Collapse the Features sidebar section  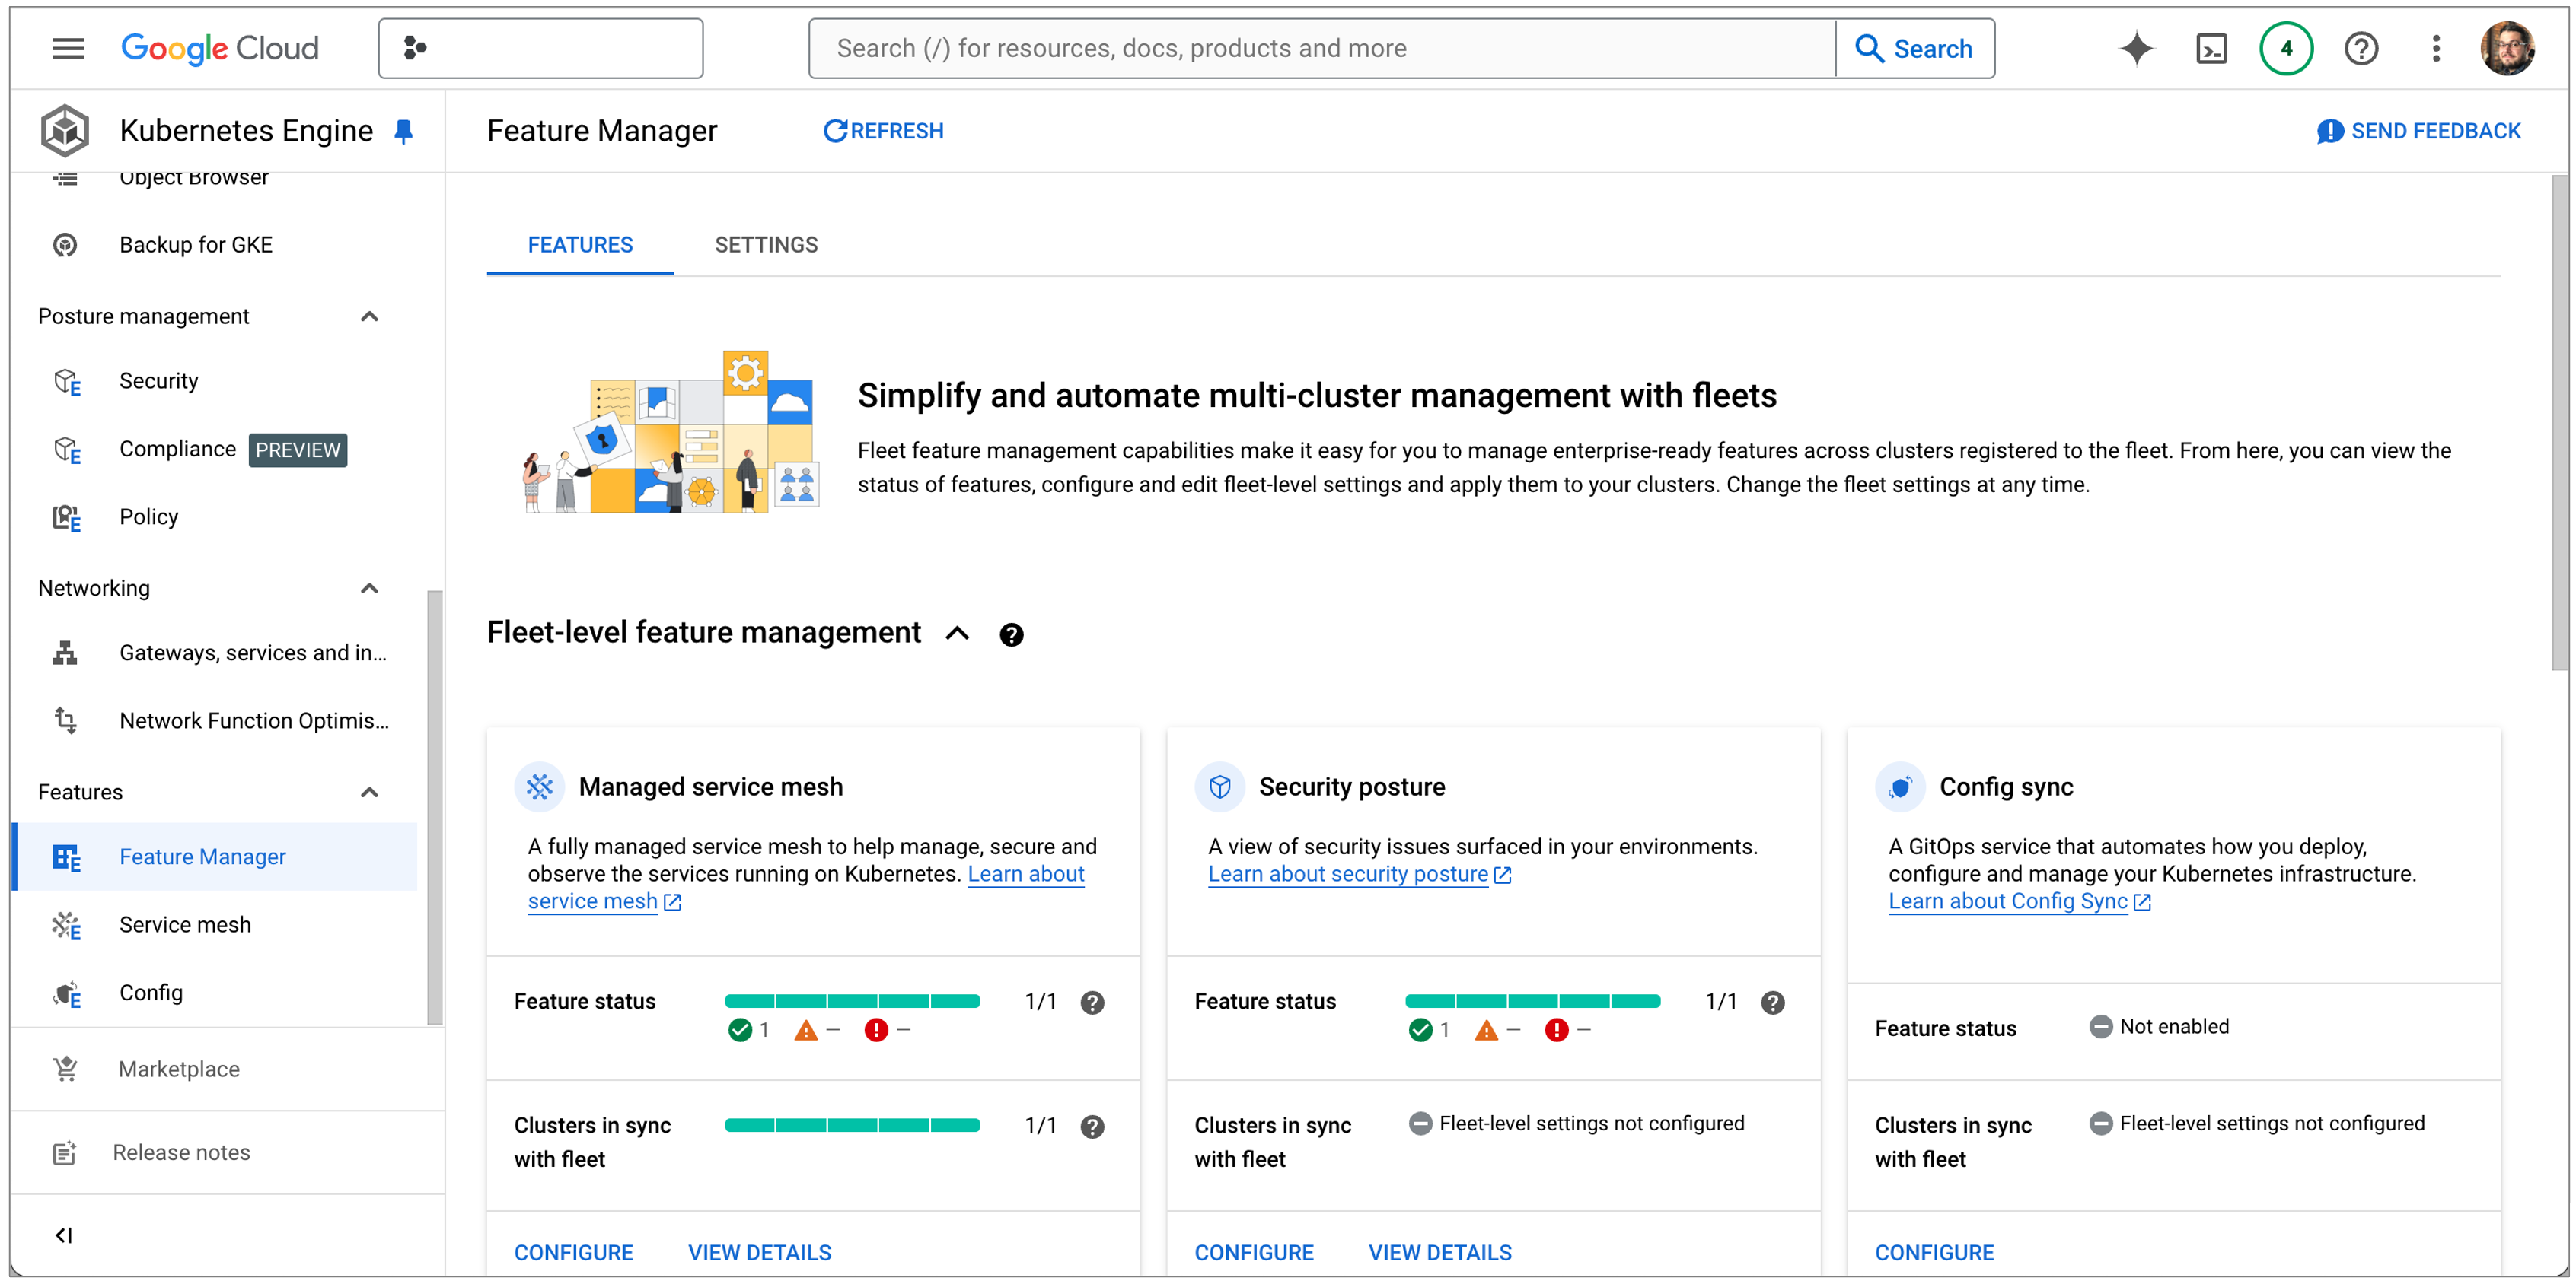pyautogui.click(x=369, y=793)
